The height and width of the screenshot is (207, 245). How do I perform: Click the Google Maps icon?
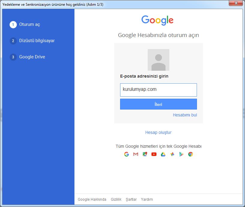pyautogui.click(x=145, y=154)
